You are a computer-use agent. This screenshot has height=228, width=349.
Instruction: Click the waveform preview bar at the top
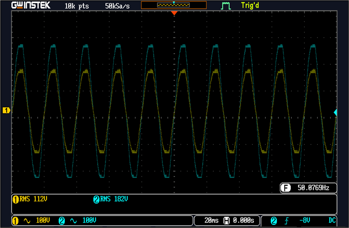coord(174,5)
